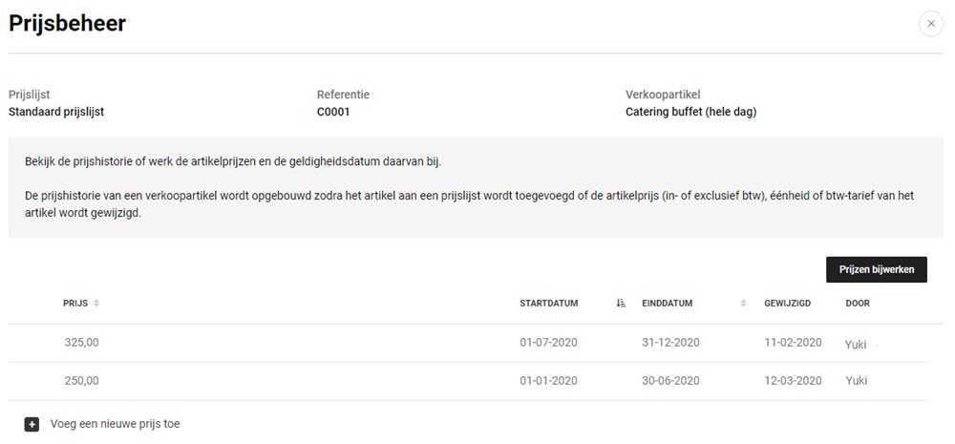Viewport: 955px width, 444px height.
Task: Click the EINDDATUM column header
Action: tap(667, 304)
